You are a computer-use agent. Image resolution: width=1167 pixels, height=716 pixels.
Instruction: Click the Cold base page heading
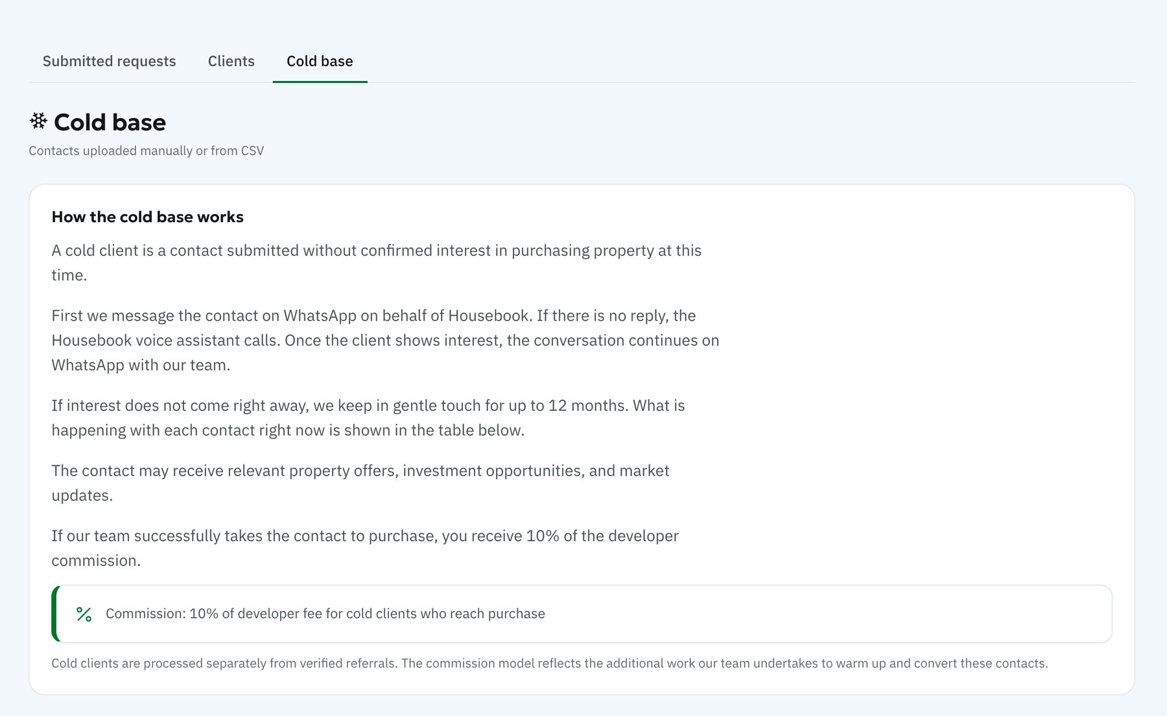click(110, 122)
